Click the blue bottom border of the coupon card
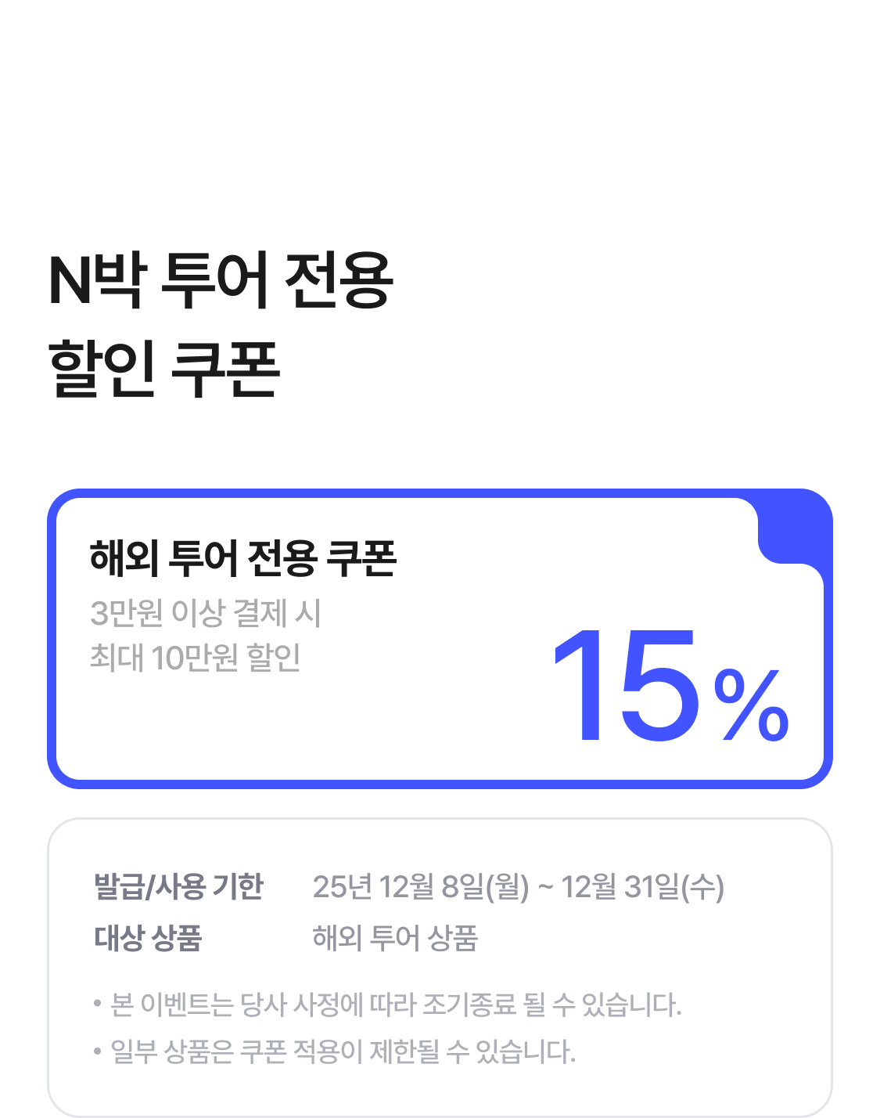This screenshot has width=880, height=1118. 440,784
